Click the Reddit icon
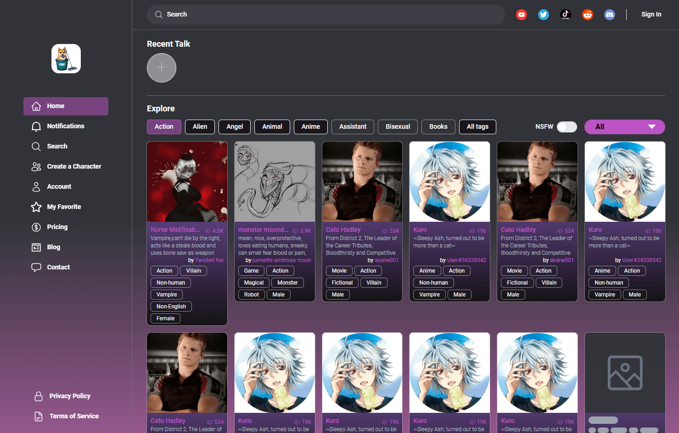 pyautogui.click(x=587, y=15)
